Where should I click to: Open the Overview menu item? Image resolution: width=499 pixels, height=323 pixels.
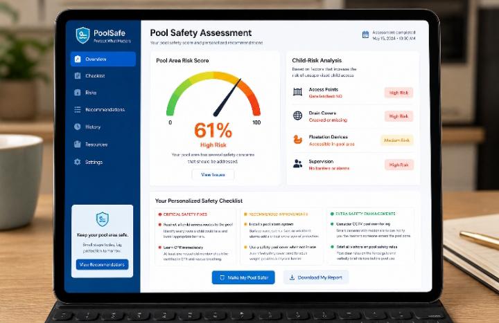click(x=103, y=59)
